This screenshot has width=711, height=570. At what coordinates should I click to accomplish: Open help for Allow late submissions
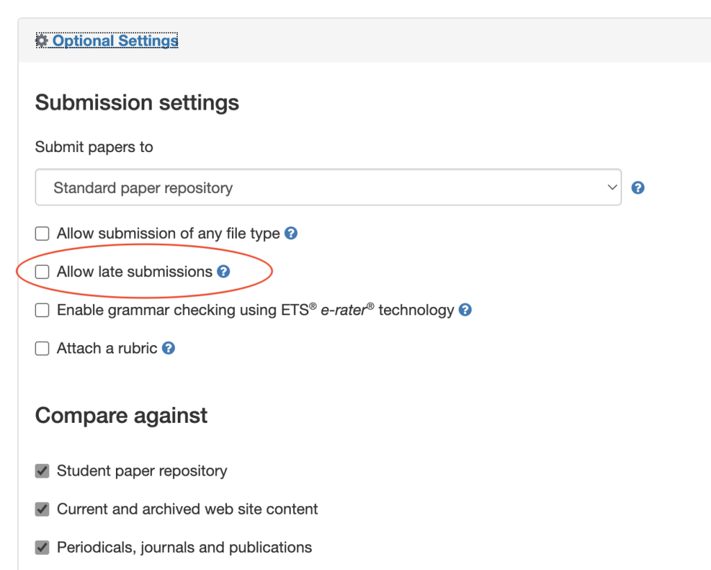point(224,271)
